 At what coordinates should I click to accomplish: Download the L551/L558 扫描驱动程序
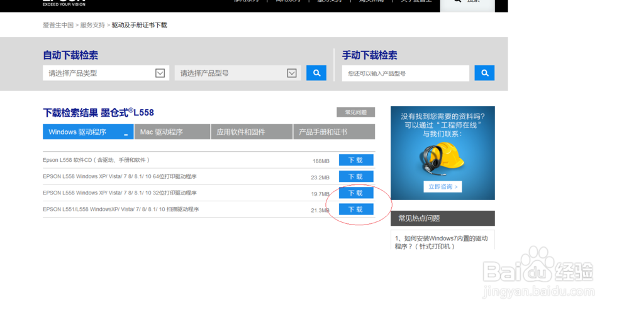[356, 210]
